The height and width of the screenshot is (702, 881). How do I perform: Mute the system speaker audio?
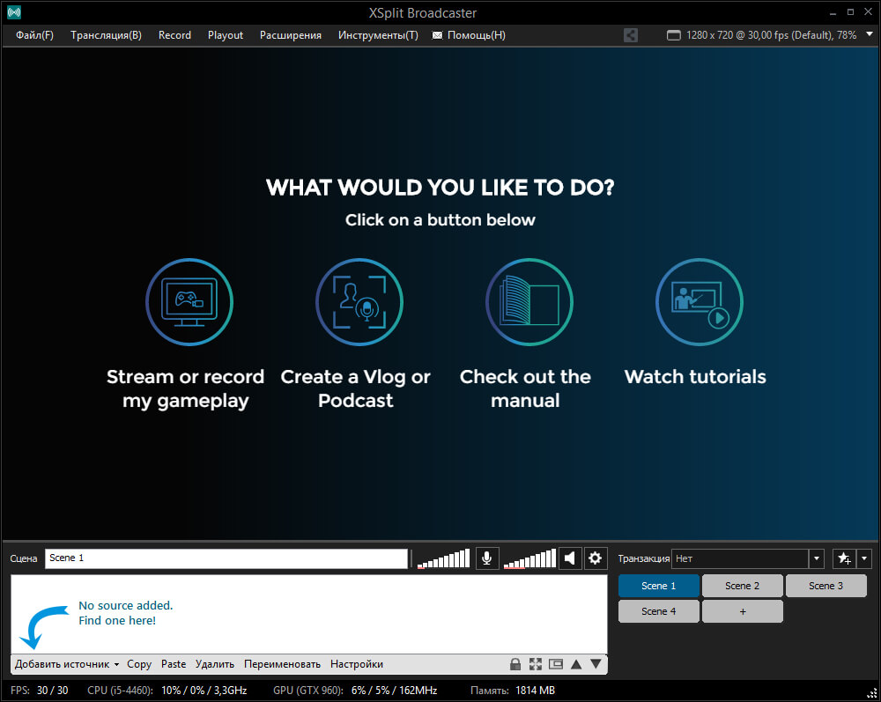pyautogui.click(x=570, y=558)
